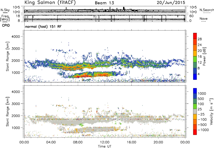Click the 12:00 time tick label

pyautogui.click(x=105, y=142)
